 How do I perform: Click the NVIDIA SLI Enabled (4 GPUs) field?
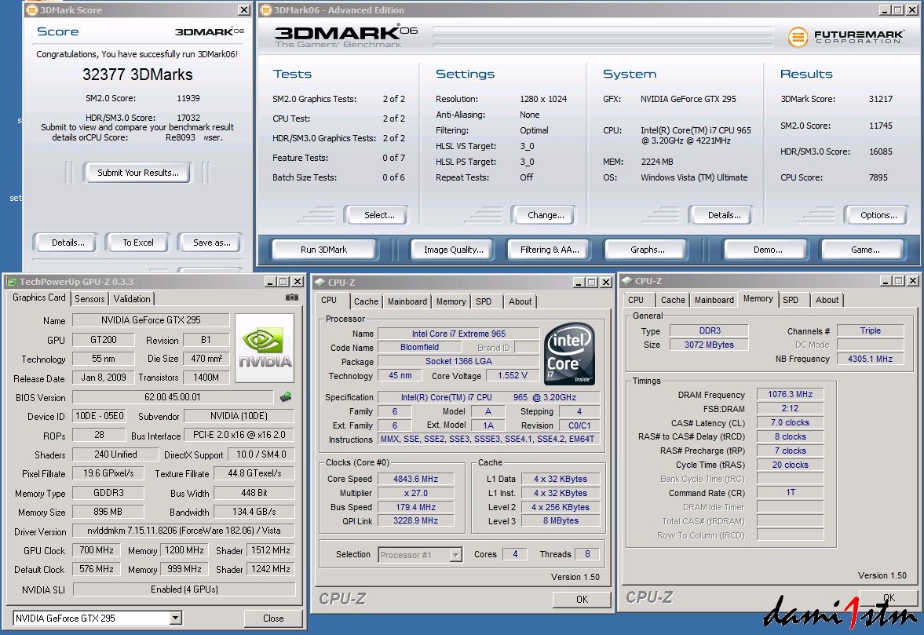184,589
